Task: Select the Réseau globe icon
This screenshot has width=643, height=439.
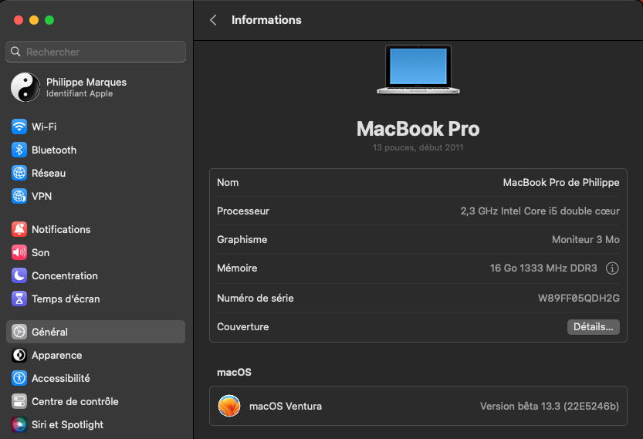Action: point(19,173)
